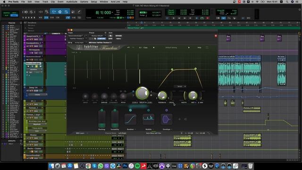Open Photoshop from the Dock
Image resolution: width=302 pixels, height=170 pixels.
click(125, 166)
